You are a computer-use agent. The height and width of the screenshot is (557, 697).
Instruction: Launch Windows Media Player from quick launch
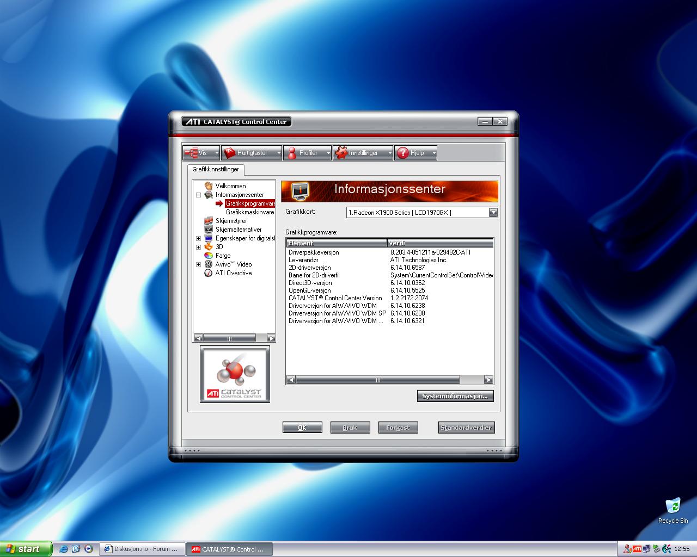click(88, 549)
